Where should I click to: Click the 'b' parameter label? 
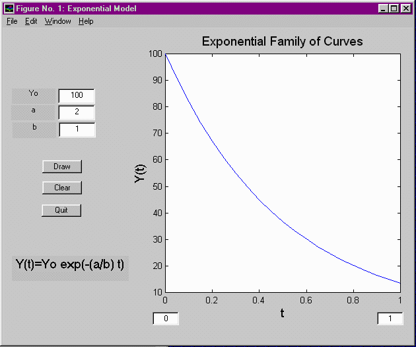pyautogui.click(x=34, y=127)
